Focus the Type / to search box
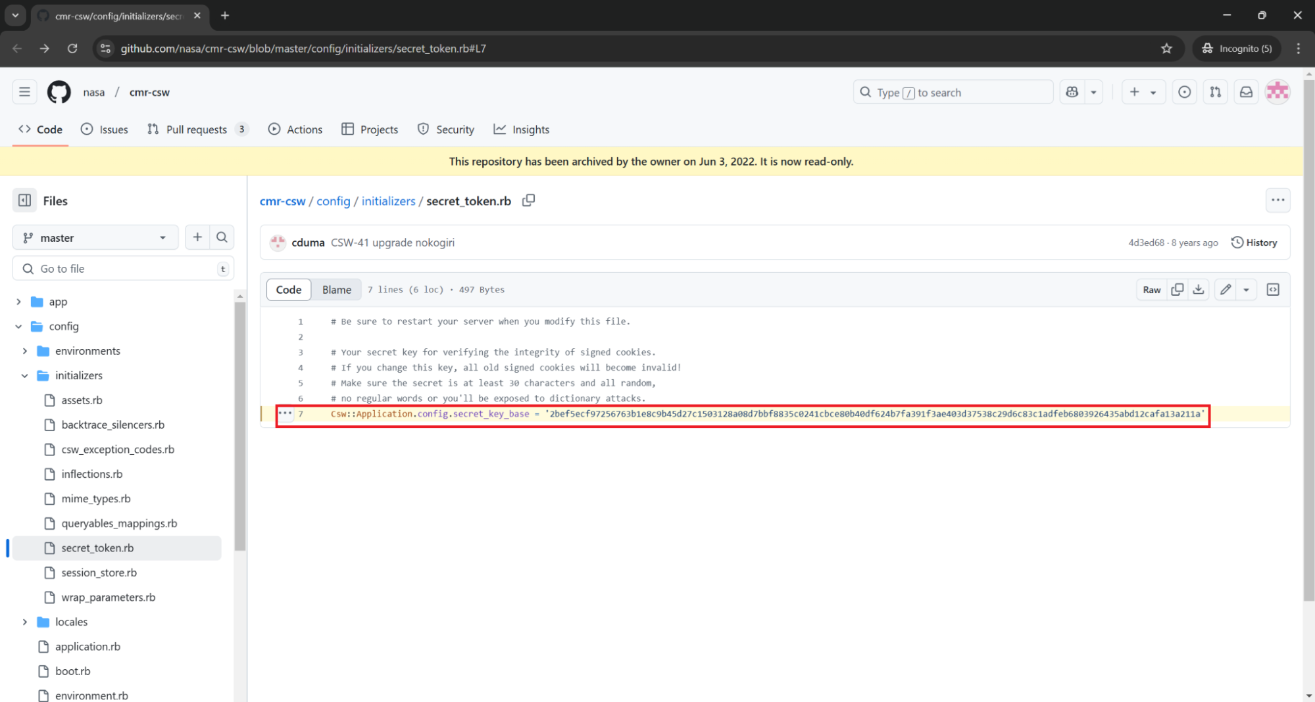This screenshot has width=1315, height=702. point(953,93)
